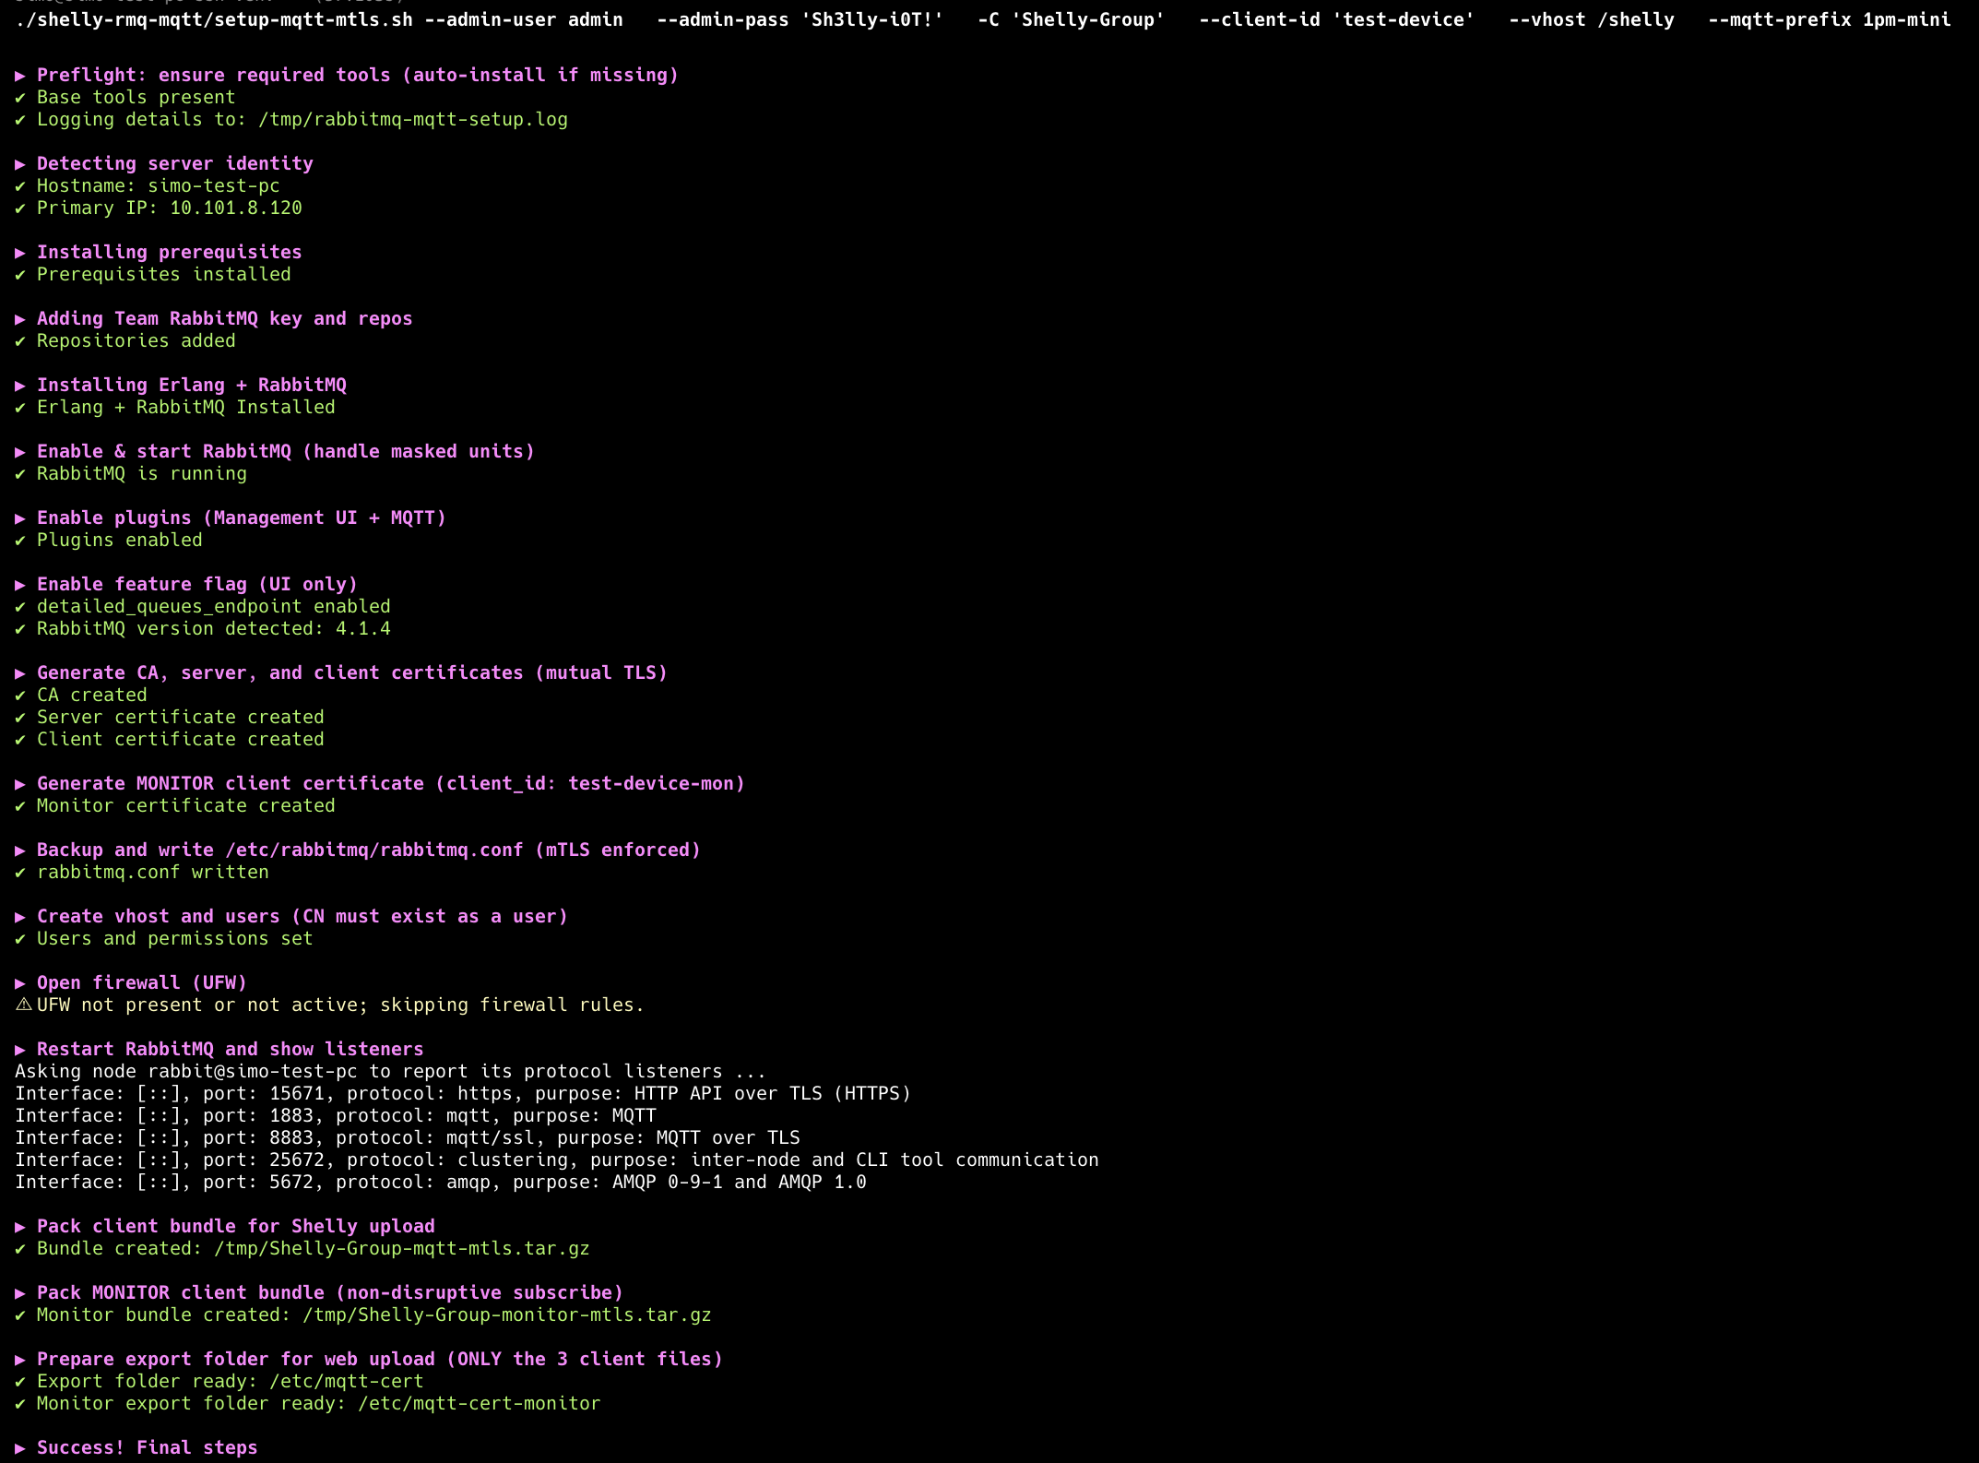Click the checkmark beside 'Monitor certificate created'
The width and height of the screenshot is (1979, 1463).
[x=20, y=806]
